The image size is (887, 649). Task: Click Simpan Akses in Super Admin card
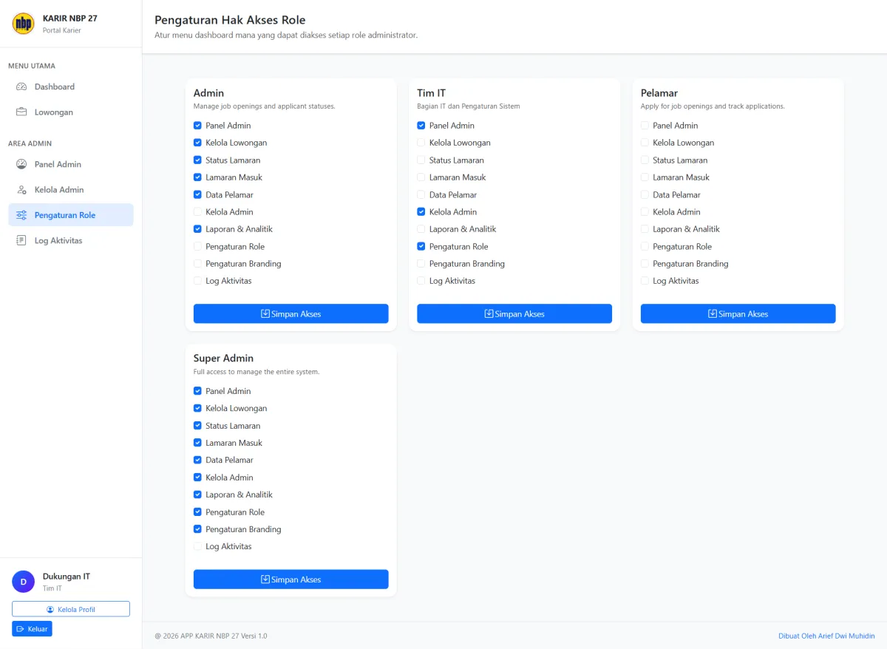[x=290, y=580]
